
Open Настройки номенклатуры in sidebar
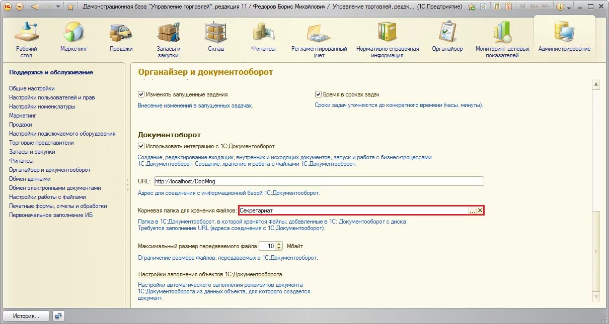click(42, 106)
